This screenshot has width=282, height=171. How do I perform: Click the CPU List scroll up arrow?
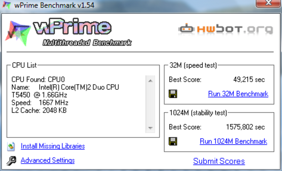[x=151, y=81]
